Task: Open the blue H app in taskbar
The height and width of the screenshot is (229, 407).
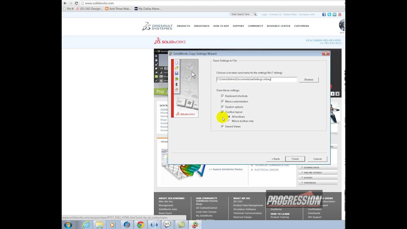Action: point(154,225)
